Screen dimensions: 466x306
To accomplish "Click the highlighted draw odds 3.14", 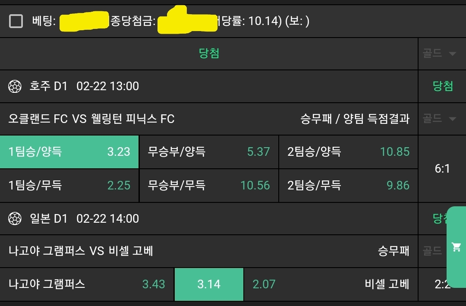I will pyautogui.click(x=209, y=284).
